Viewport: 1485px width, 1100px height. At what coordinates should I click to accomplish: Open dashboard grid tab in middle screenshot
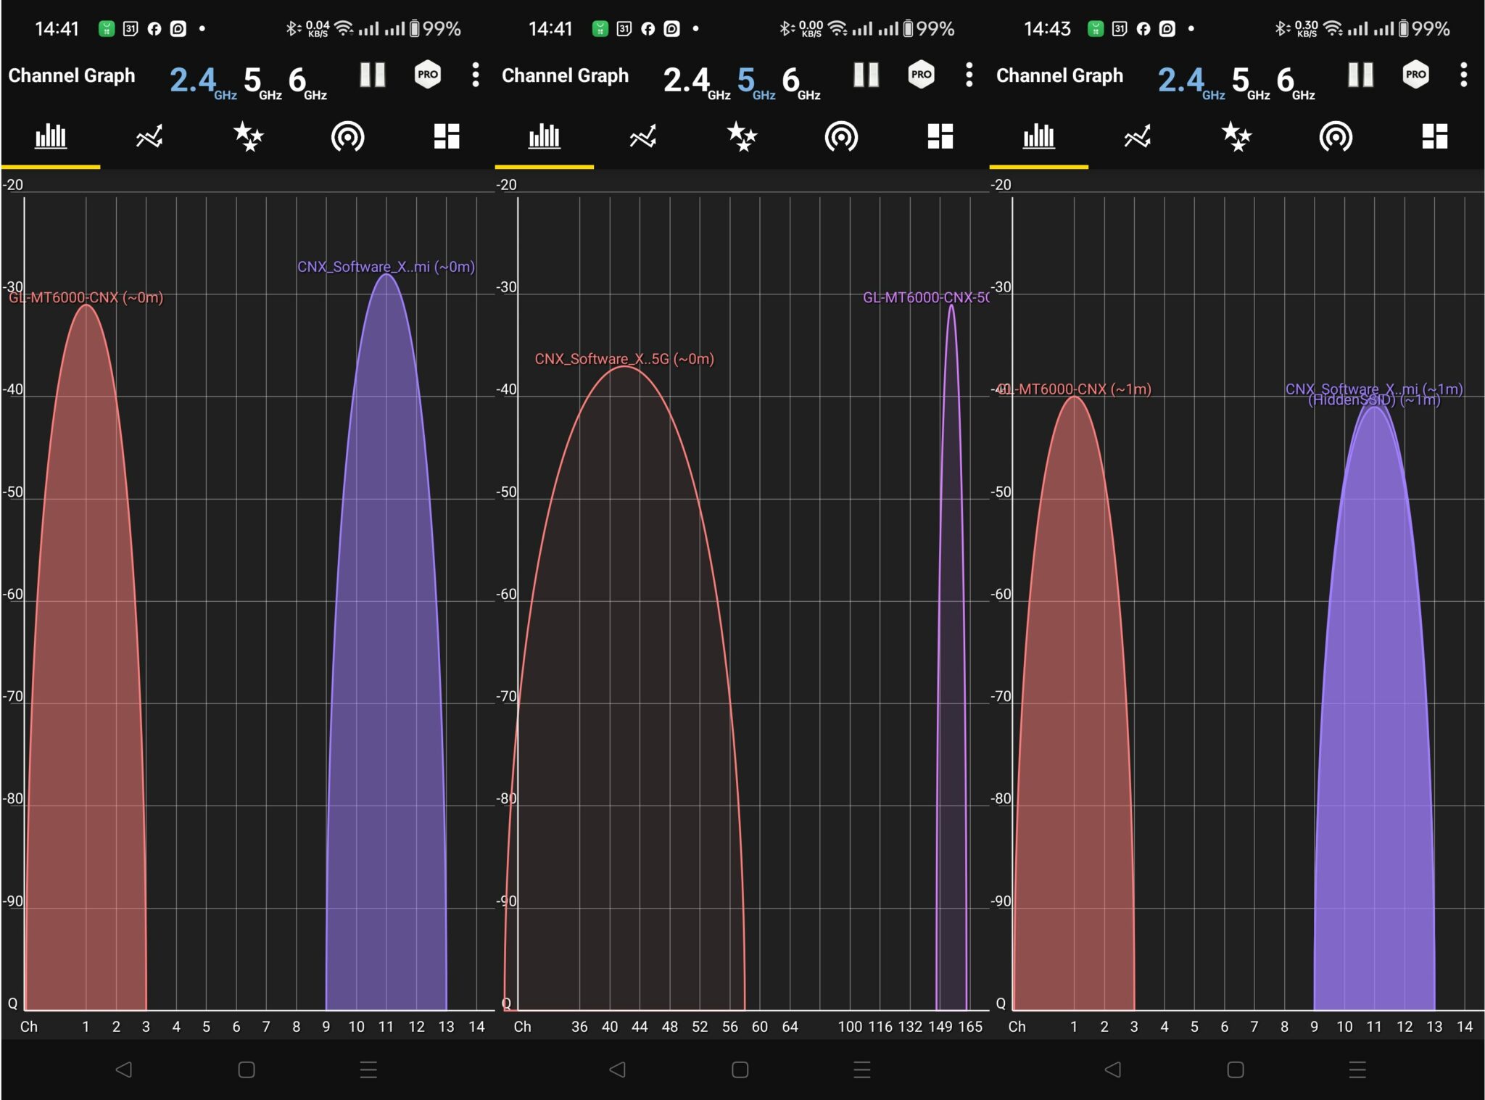[940, 136]
